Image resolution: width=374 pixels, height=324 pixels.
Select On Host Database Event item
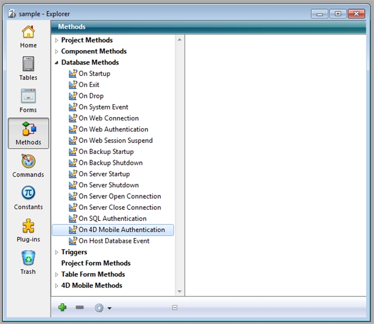(x=113, y=241)
